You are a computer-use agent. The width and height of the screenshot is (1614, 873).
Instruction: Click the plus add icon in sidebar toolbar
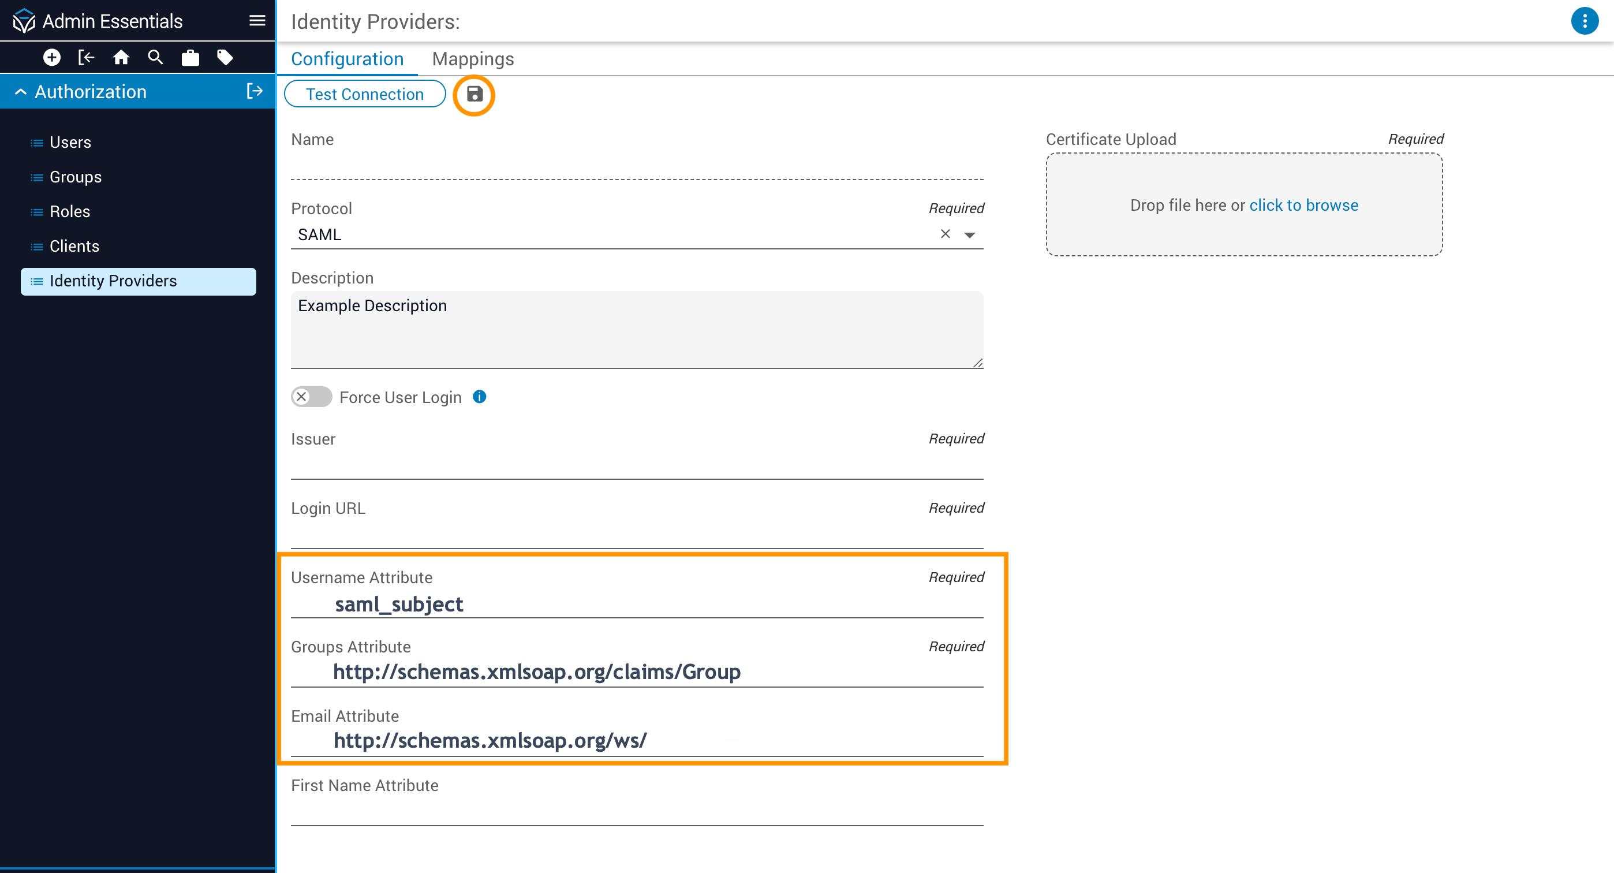click(52, 58)
